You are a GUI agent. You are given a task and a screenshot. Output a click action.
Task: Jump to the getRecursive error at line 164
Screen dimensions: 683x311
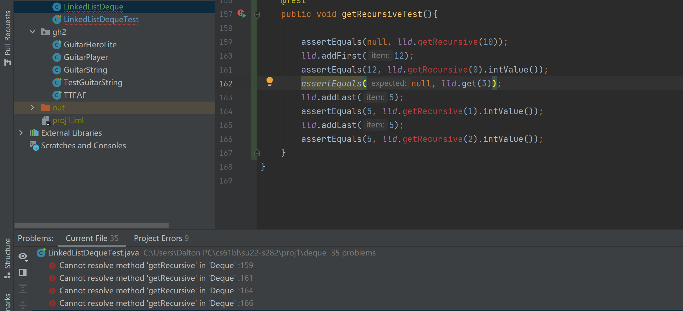pos(147,291)
